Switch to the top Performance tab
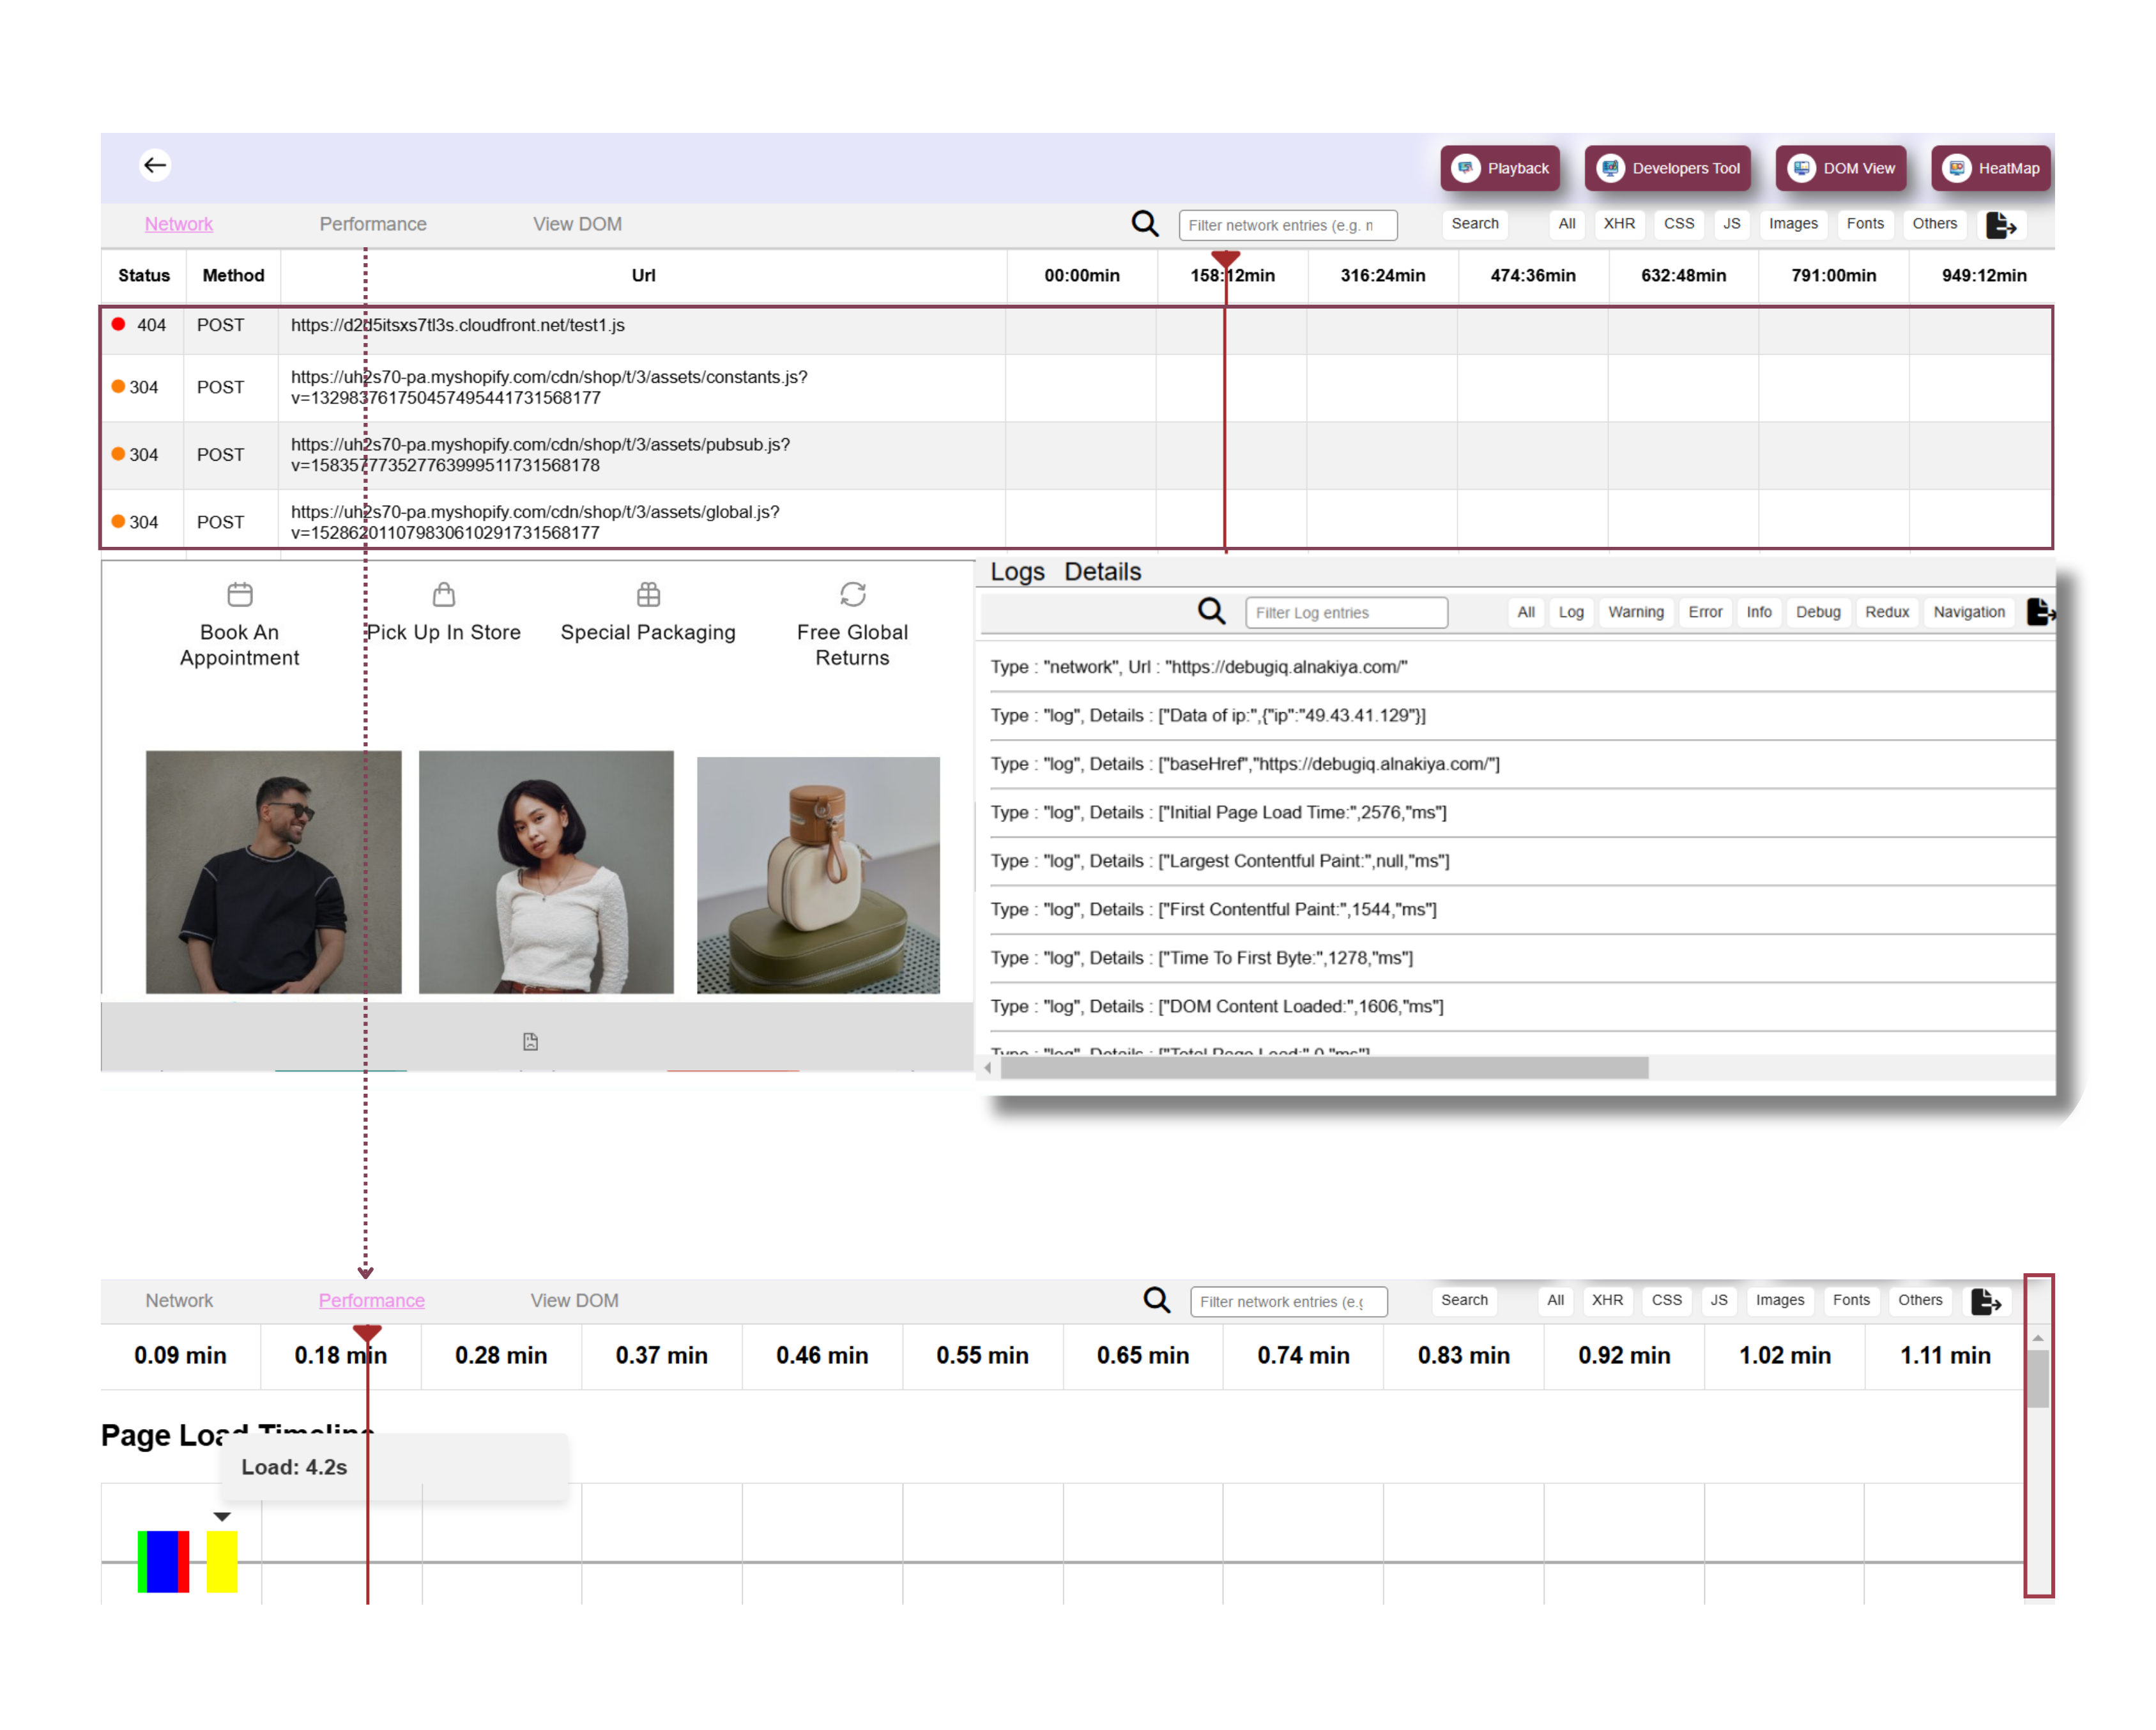The height and width of the screenshot is (1730, 2156). pos(373,224)
